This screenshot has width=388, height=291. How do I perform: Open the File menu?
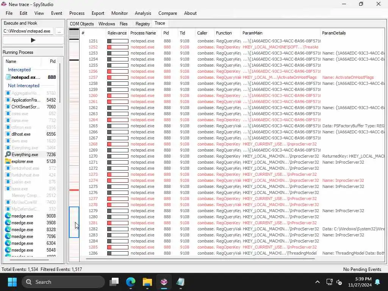tap(9, 13)
